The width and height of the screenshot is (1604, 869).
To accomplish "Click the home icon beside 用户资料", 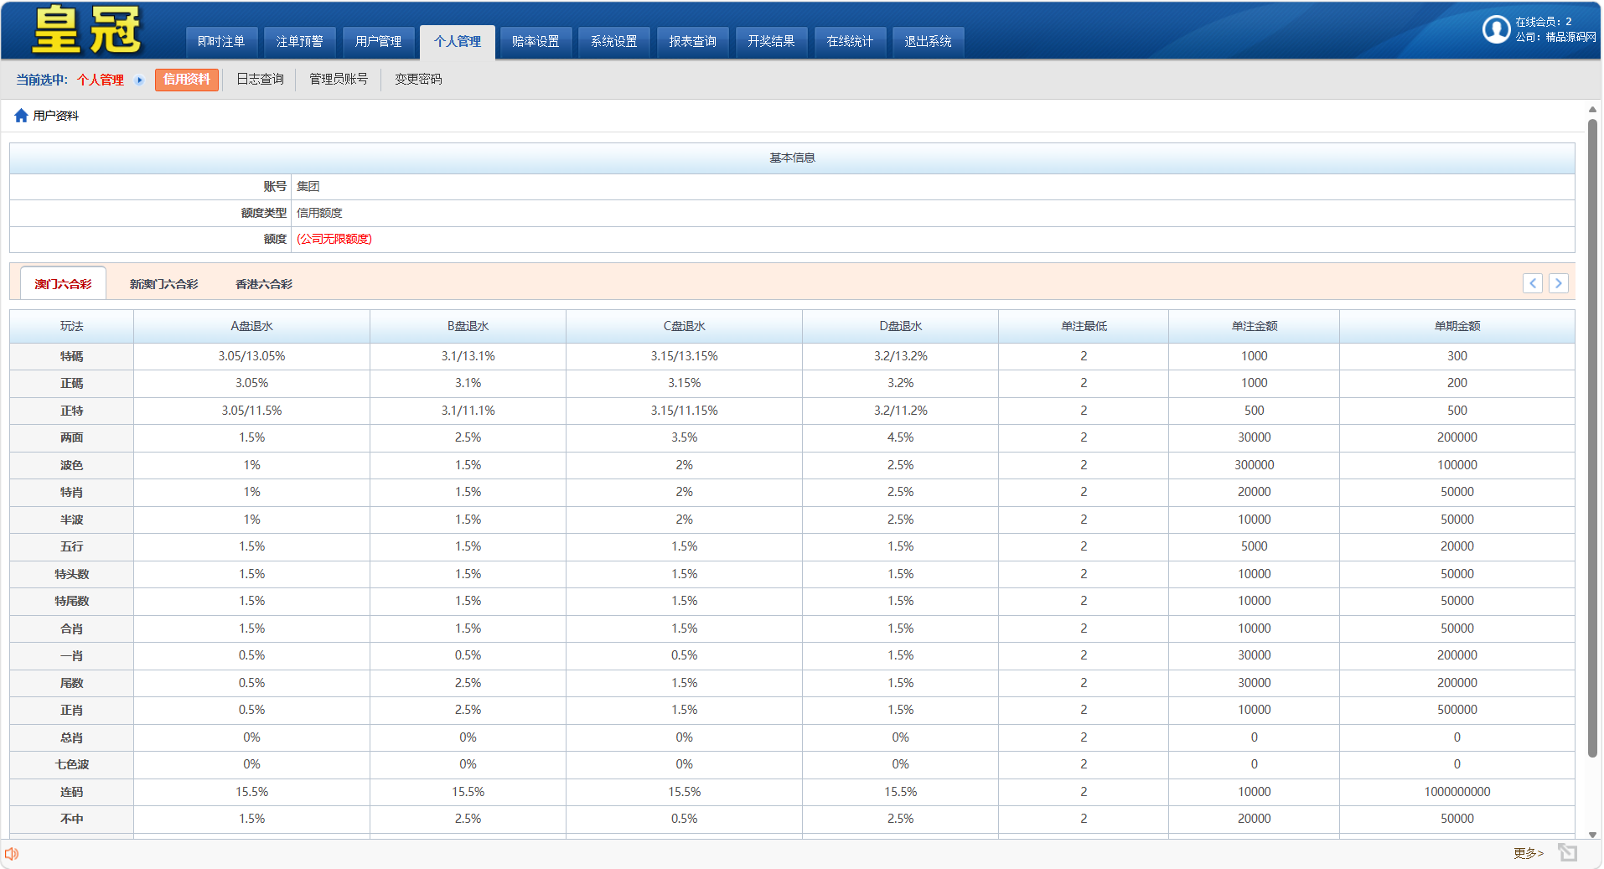I will point(21,116).
